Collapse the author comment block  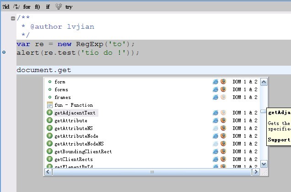(x=13, y=18)
